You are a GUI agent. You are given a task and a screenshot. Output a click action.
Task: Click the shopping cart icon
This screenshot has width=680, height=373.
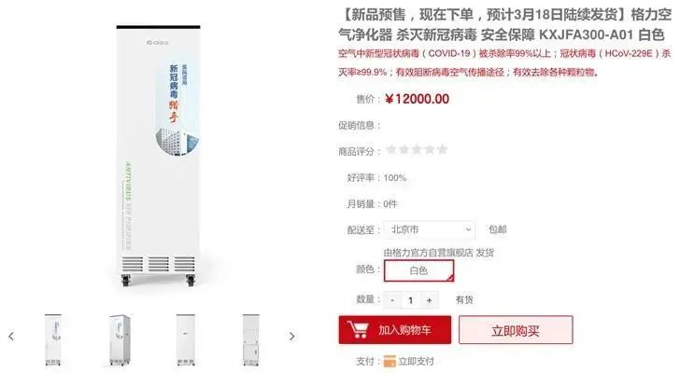coord(358,330)
